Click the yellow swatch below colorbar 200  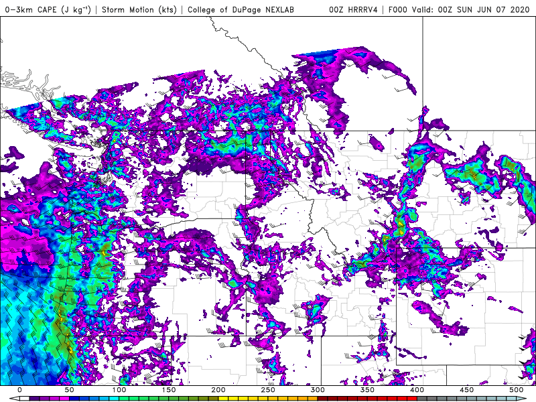[223, 399]
